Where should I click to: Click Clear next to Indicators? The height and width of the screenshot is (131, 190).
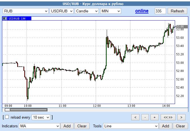point(82,126)
